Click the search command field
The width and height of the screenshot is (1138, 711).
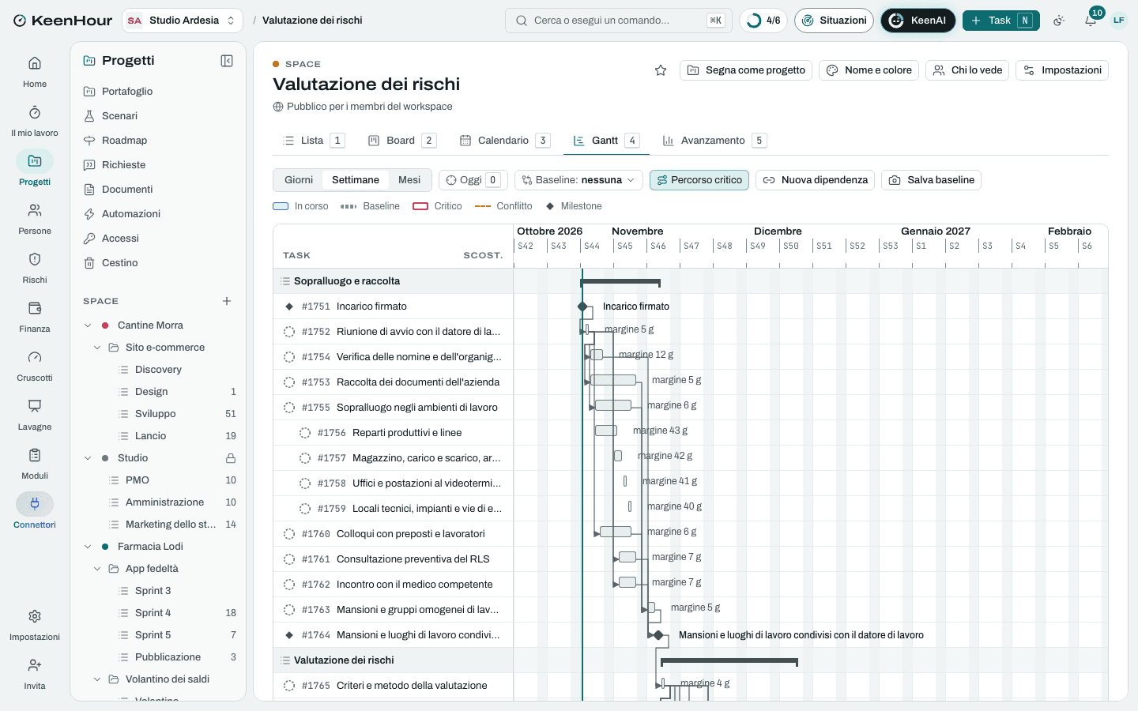tap(618, 21)
